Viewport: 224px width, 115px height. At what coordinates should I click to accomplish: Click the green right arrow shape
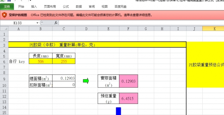pyautogui.click(x=86, y=81)
